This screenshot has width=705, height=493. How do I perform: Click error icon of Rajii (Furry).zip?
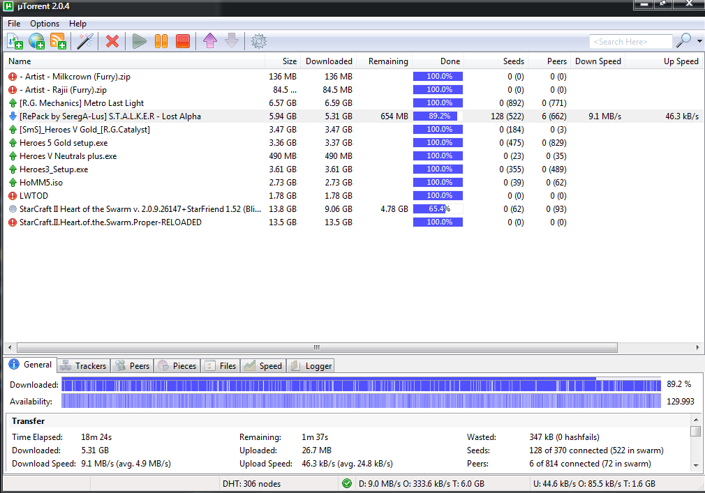pyautogui.click(x=13, y=90)
